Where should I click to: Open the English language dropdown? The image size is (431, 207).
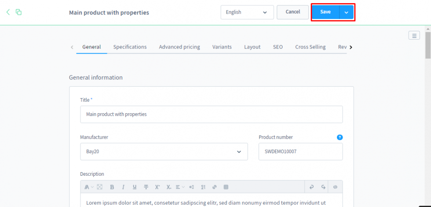[x=247, y=12]
